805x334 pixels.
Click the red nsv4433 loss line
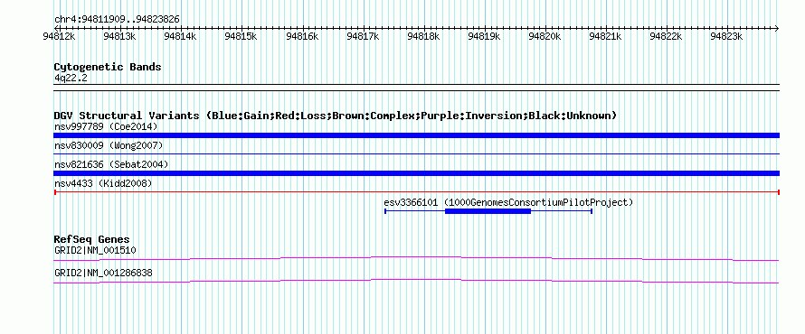(416, 192)
